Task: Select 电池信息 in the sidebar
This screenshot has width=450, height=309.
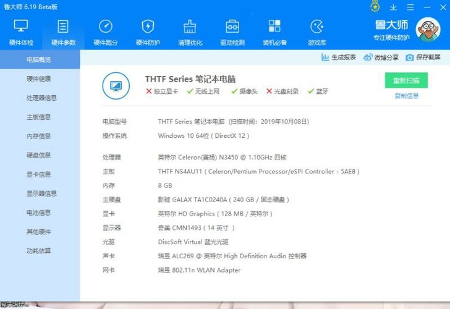Action: 40,213
